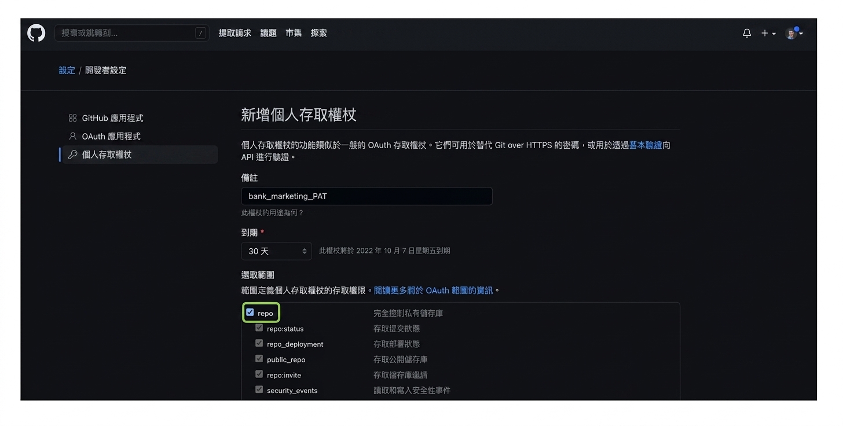Toggle the security_events checkbox
The height and width of the screenshot is (426, 843).
coord(259,390)
